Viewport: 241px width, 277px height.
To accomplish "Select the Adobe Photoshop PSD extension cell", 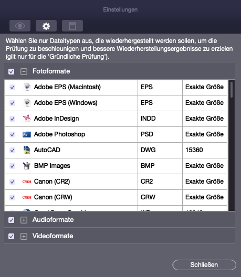I will [x=160, y=134].
